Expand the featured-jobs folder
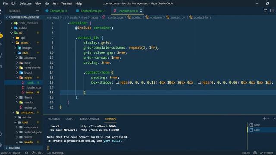The width and height of the screenshot is (276, 155). (x=33, y=132)
